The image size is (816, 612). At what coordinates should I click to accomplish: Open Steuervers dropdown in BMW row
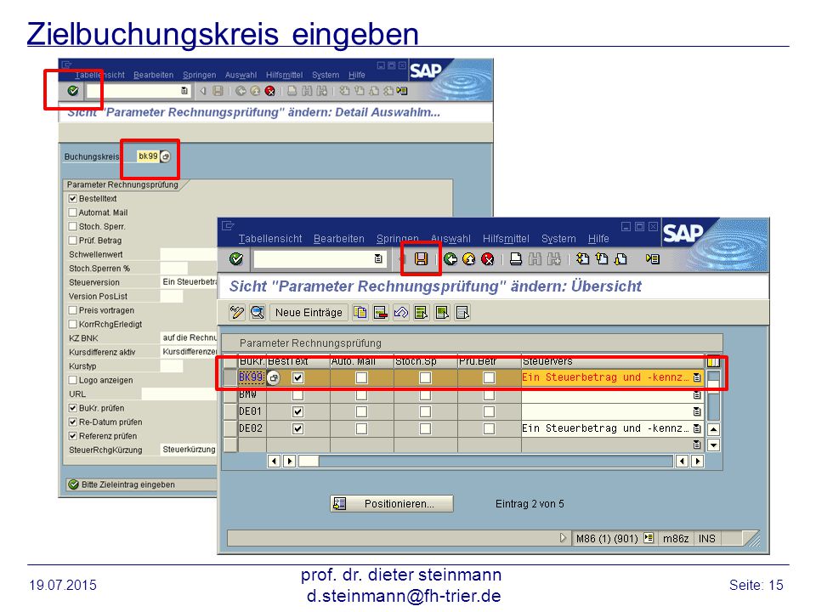pos(697,395)
